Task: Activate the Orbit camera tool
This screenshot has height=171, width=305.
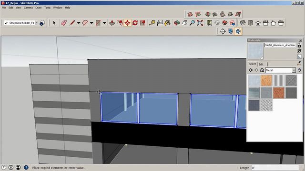Action: tap(177, 23)
